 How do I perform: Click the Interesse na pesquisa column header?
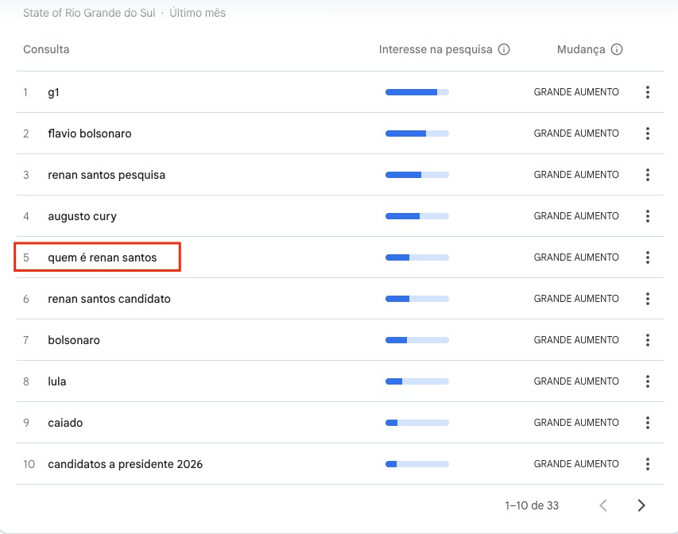pyautogui.click(x=436, y=49)
